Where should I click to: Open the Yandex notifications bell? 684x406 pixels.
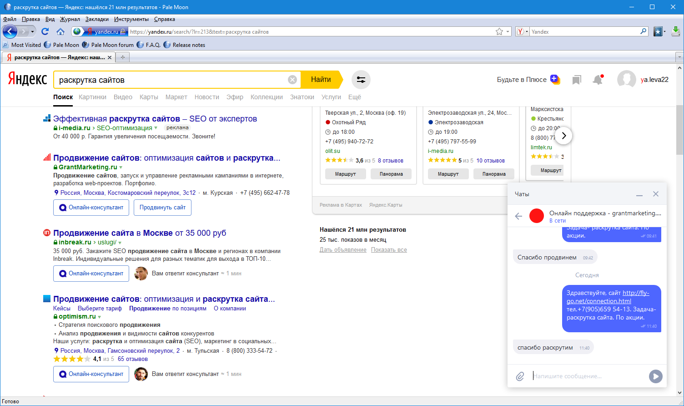598,80
